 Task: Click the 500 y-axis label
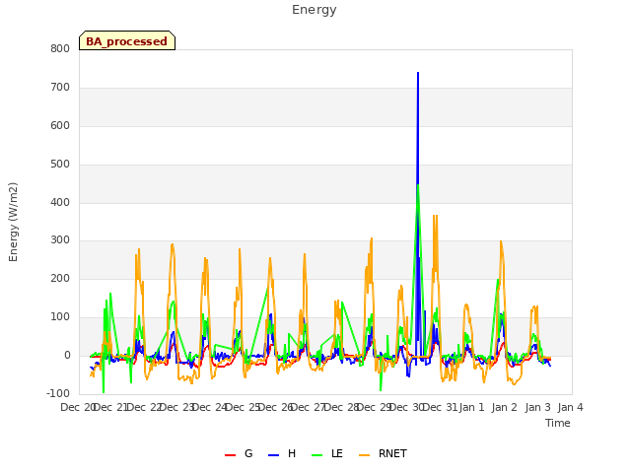pos(60,165)
